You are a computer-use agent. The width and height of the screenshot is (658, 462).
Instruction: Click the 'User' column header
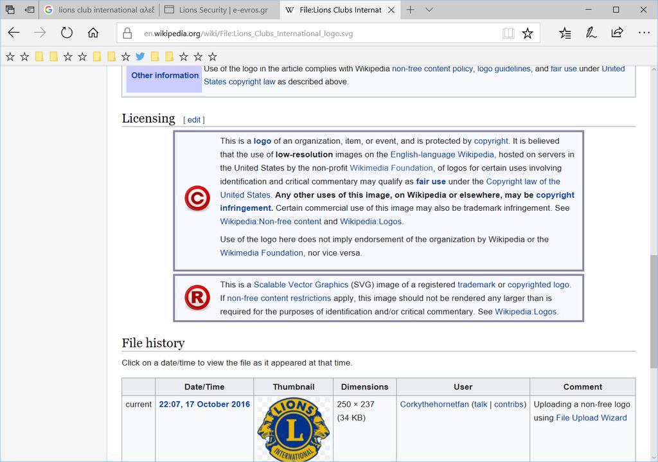[463, 387]
